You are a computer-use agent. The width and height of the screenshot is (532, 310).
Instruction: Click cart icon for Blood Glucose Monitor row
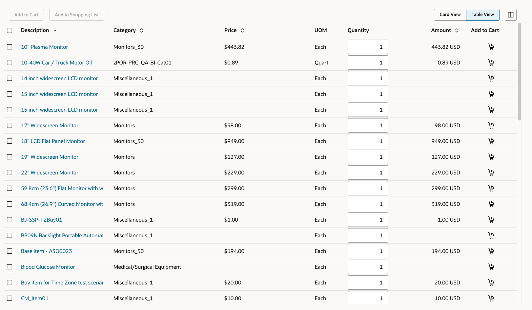491,267
